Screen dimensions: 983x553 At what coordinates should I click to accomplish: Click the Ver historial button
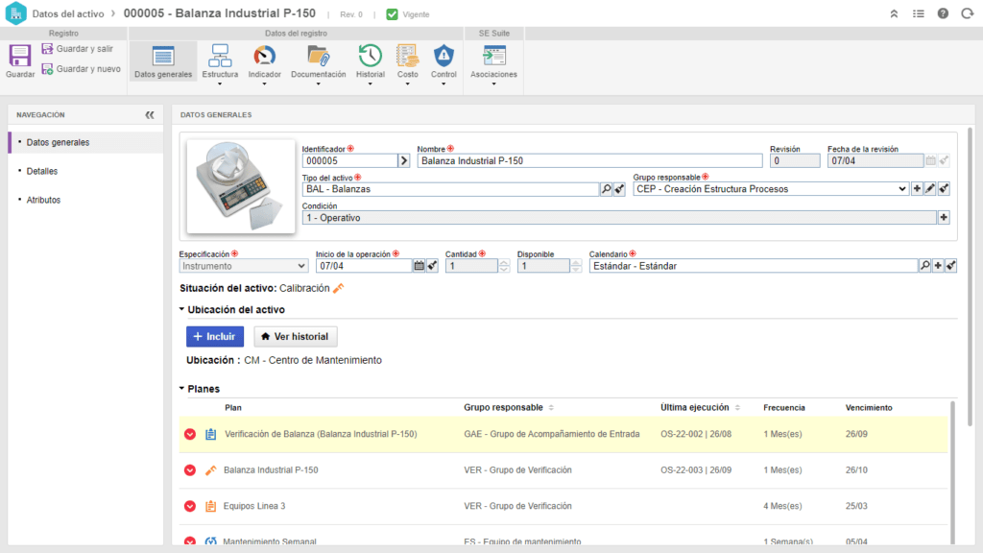pos(296,337)
